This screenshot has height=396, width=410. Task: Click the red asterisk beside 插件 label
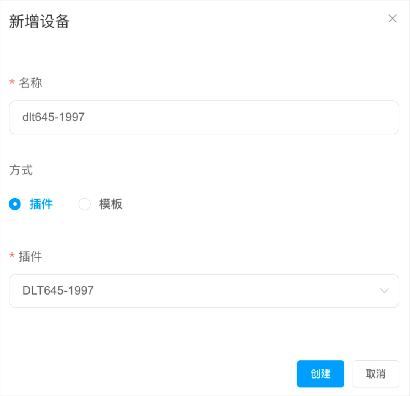[x=12, y=257]
